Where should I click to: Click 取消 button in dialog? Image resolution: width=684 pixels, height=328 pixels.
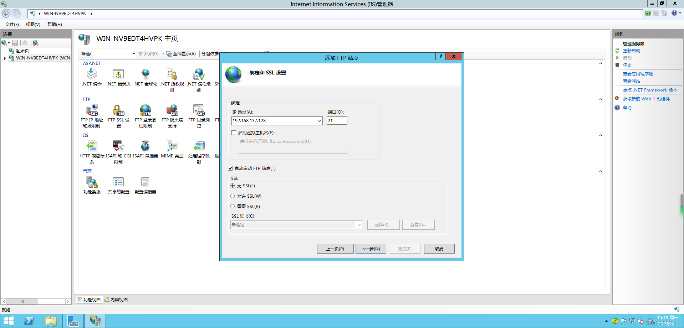tap(439, 249)
